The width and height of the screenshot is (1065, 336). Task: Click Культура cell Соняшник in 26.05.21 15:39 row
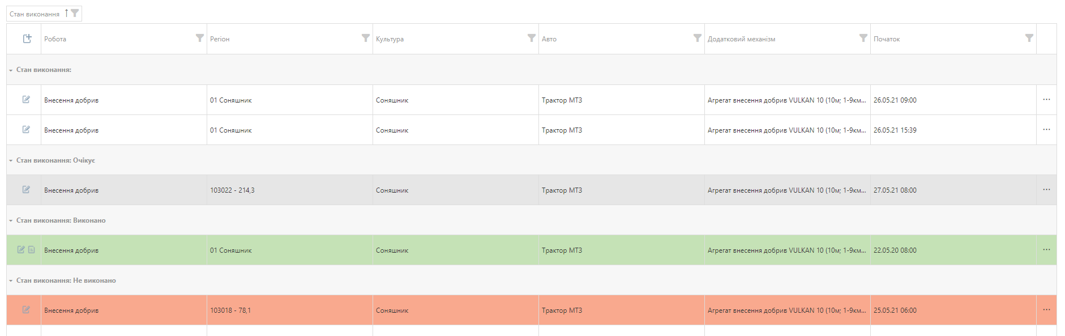click(392, 130)
